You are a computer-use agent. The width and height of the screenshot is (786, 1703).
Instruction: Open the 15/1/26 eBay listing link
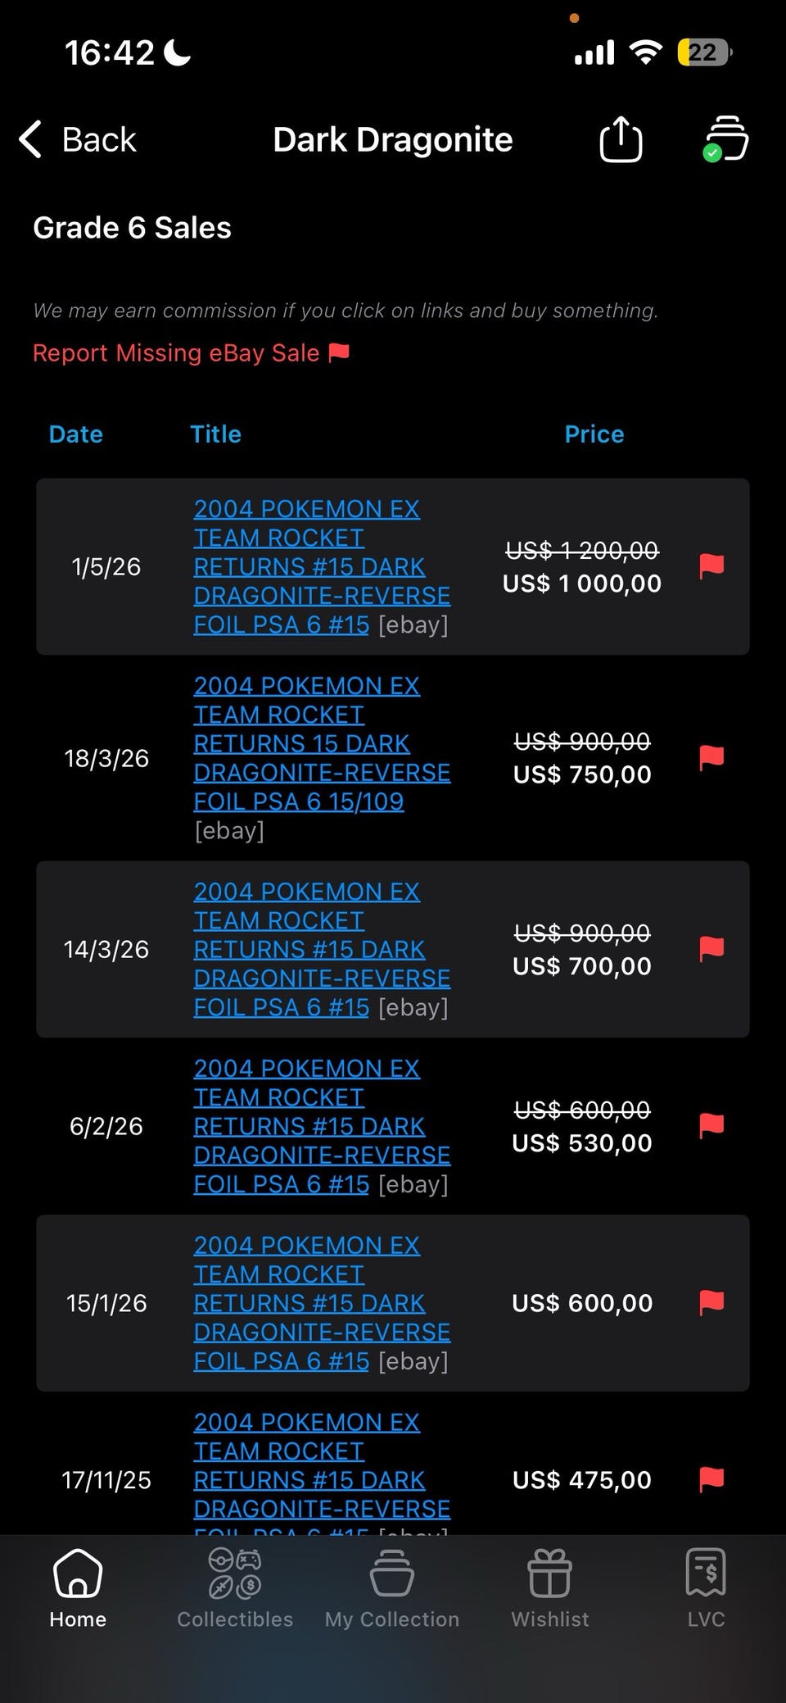(x=322, y=1303)
